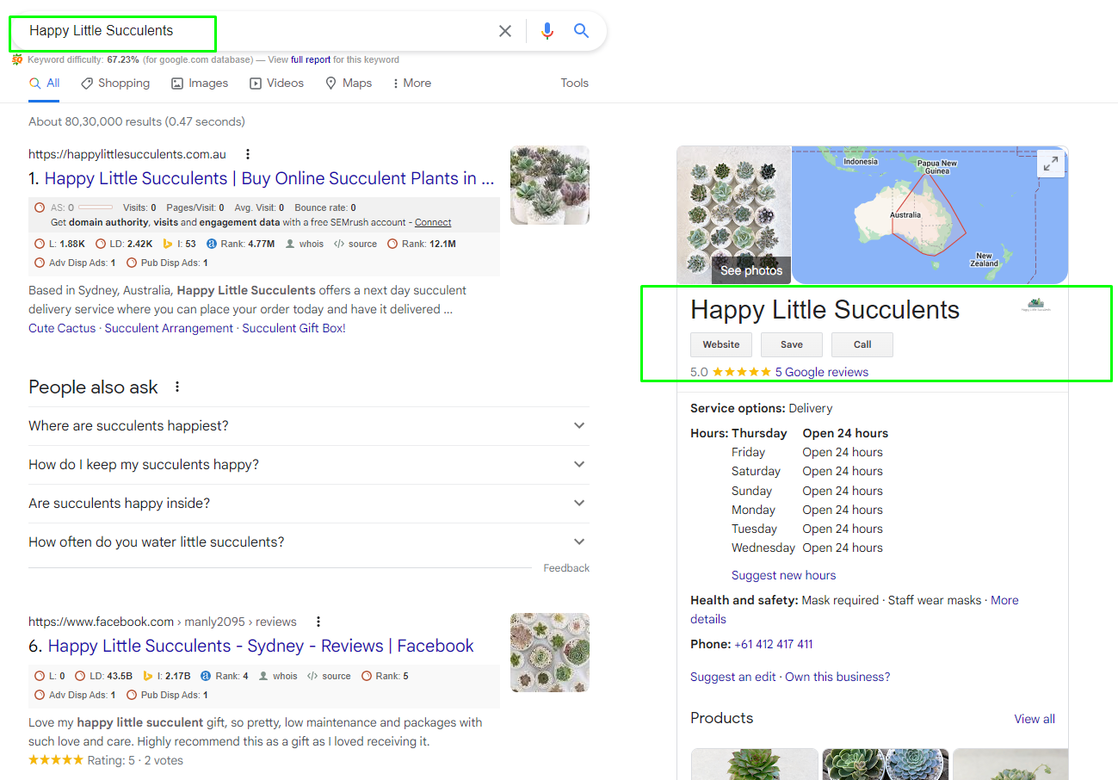
Task: Open the 5 Google reviews link
Action: point(822,373)
